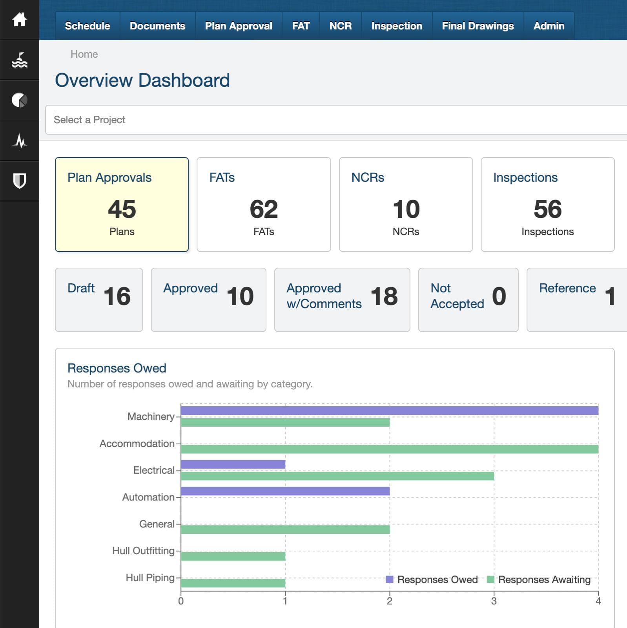
Task: Click Hull Piping green bar
Action: tap(233, 583)
